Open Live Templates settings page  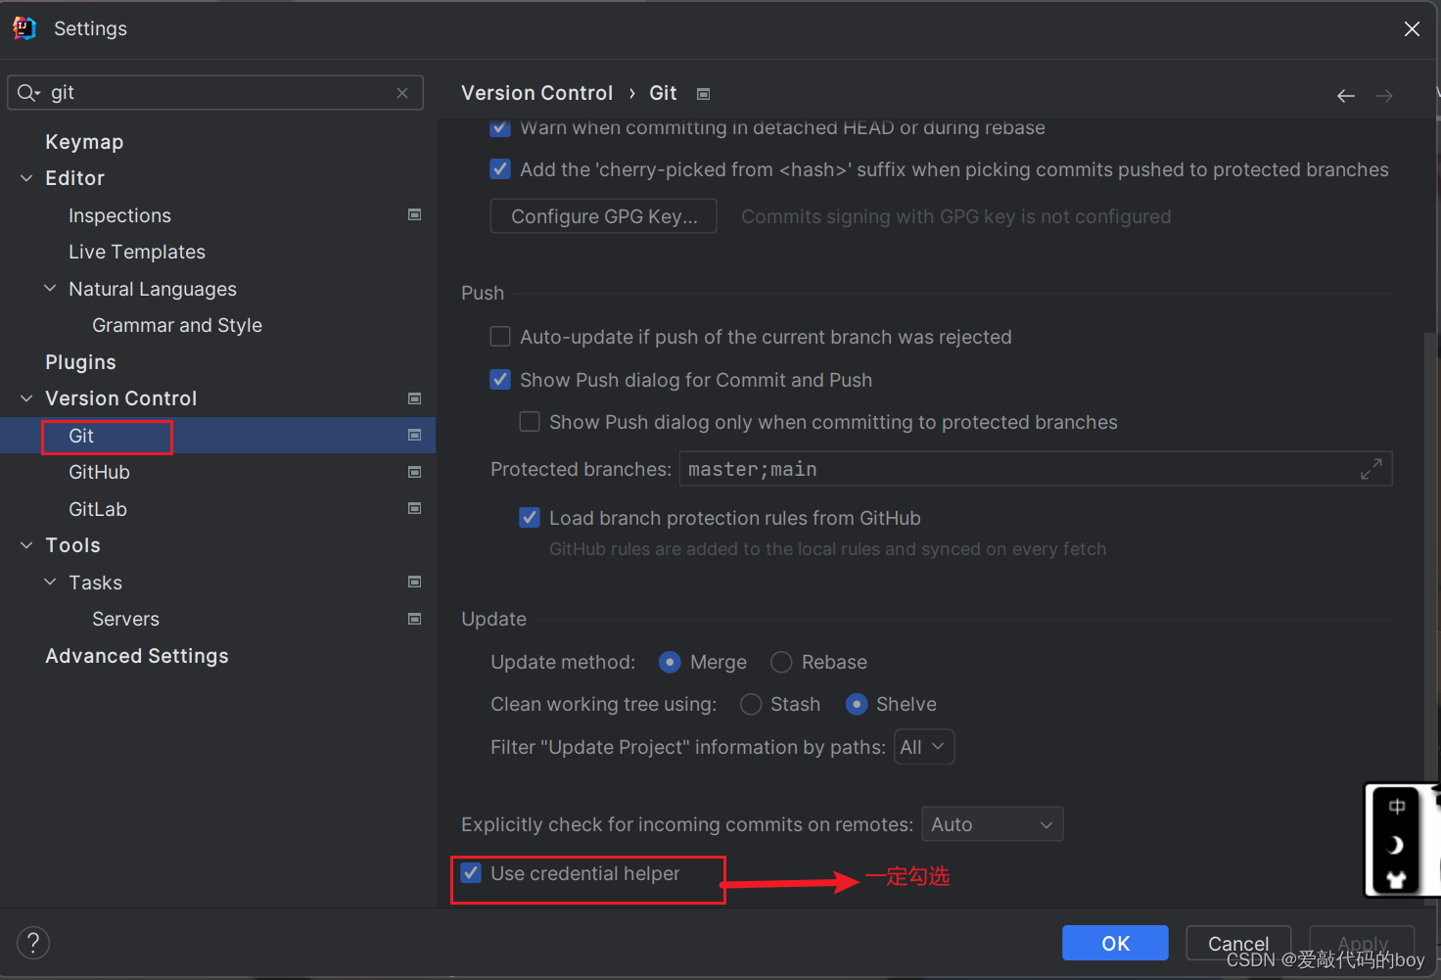pos(137,252)
